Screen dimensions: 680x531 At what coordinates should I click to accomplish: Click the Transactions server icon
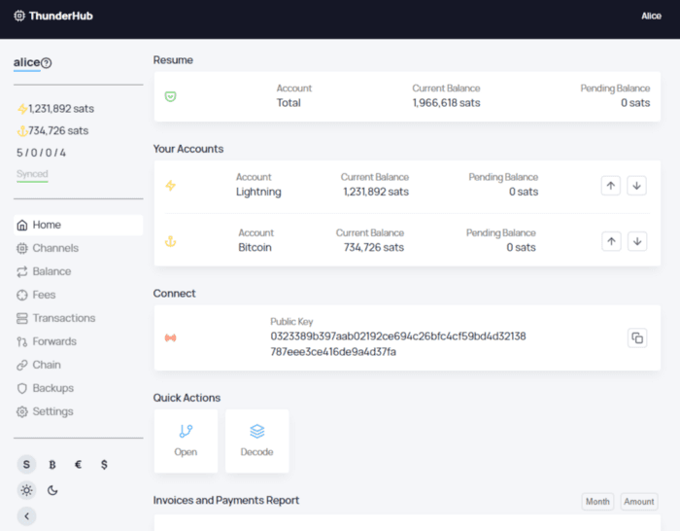point(22,318)
